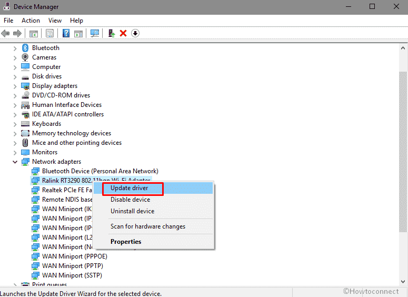Click the blue Help question-mark icon

[x=66, y=33]
